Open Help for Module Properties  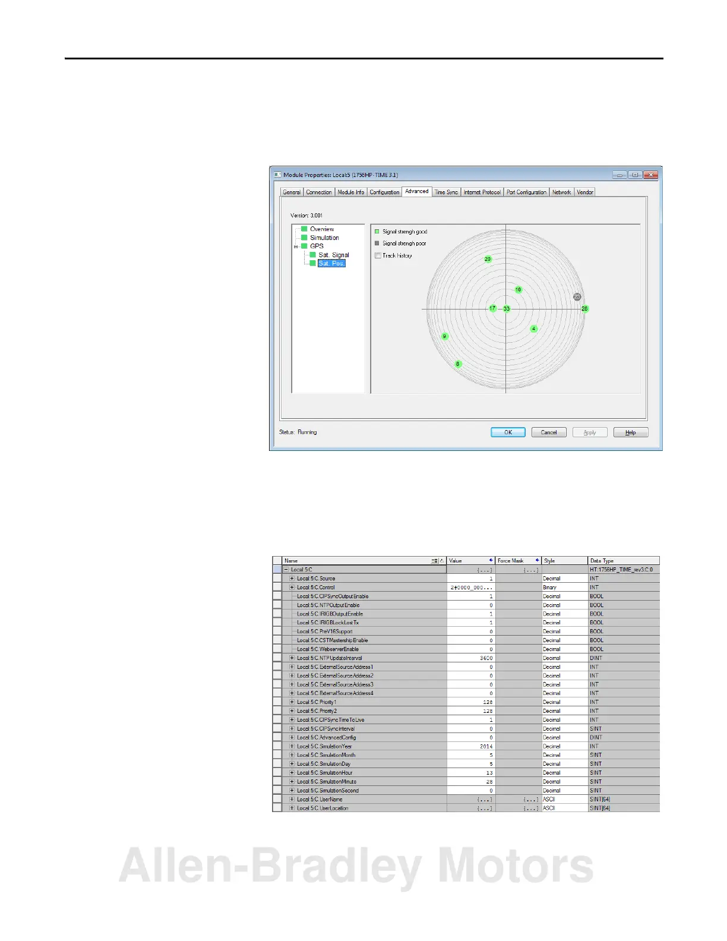tap(631, 432)
